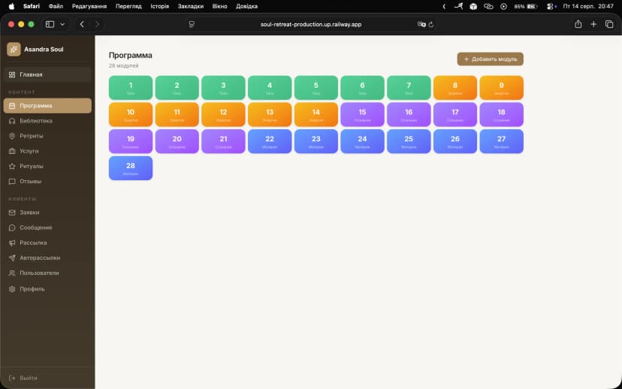Screen dimensions: 622x389
Task: Open purple module card 20
Action: tap(177, 141)
